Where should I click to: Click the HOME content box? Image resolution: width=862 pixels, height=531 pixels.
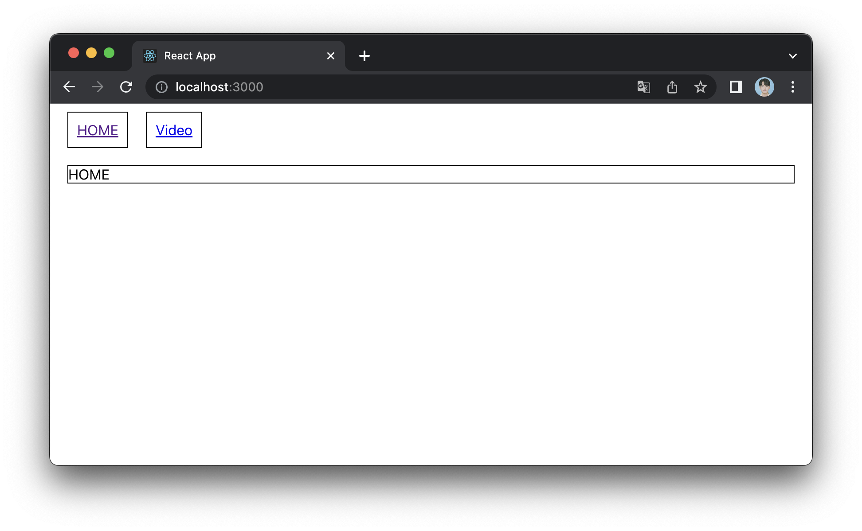(x=430, y=174)
